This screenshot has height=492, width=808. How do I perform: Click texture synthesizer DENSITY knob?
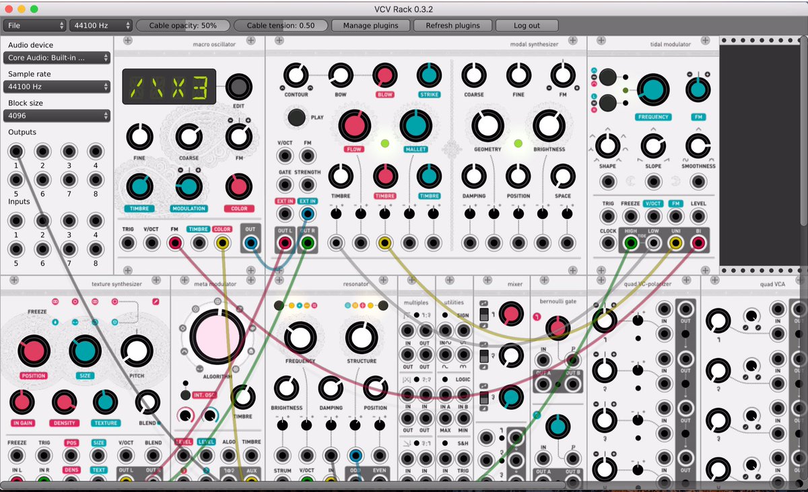tap(64, 402)
